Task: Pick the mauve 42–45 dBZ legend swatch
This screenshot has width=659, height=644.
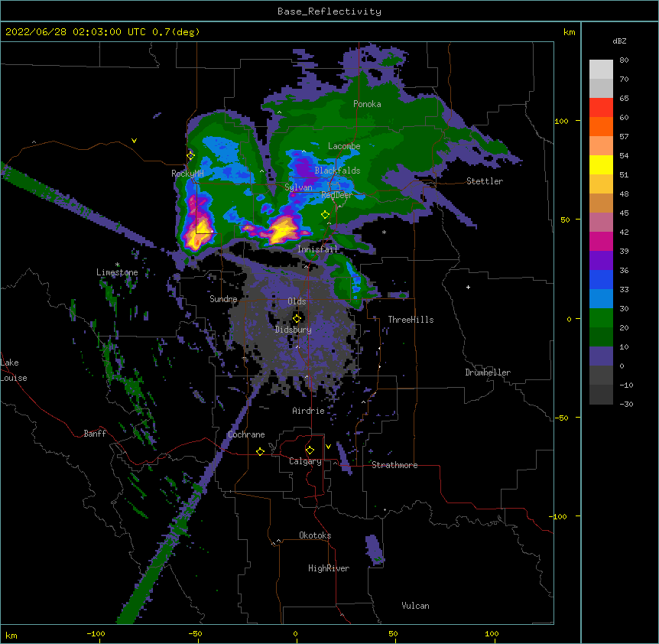Action: point(601,223)
